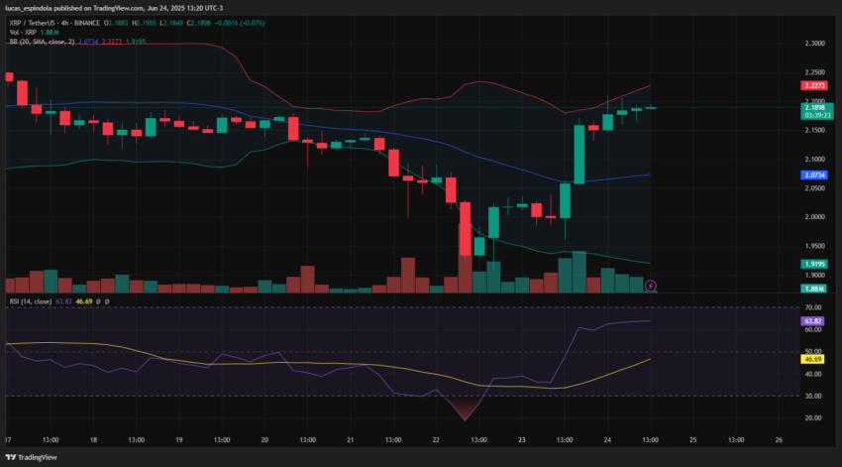Click the 30.00 level on RSI scale
The height and width of the screenshot is (467, 842).
pyautogui.click(x=813, y=396)
